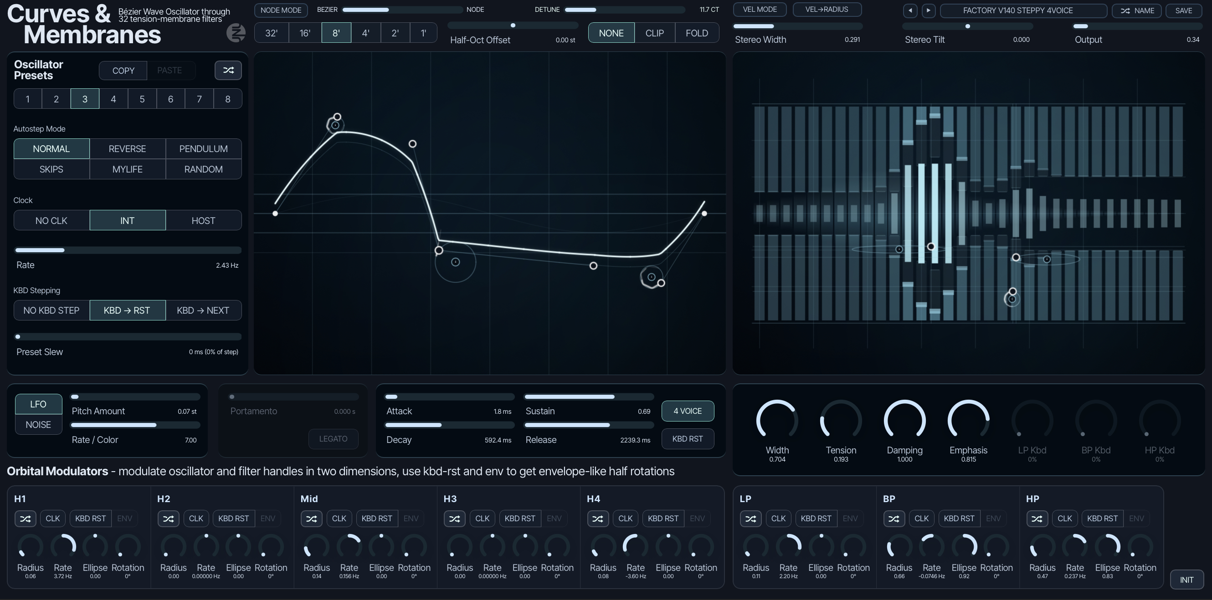Viewport: 1212px width, 600px height.
Task: Randomize the Mid orbital modulator
Action: click(312, 518)
